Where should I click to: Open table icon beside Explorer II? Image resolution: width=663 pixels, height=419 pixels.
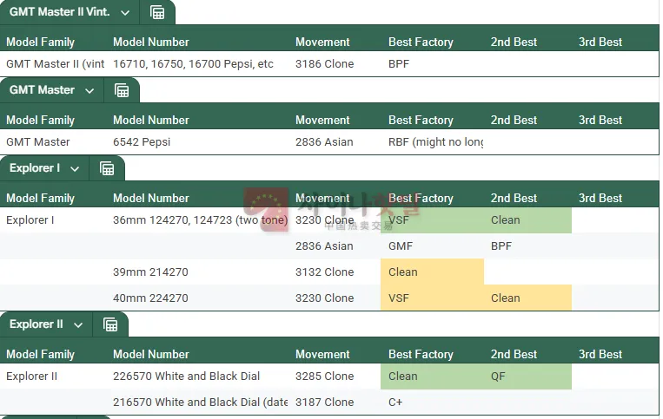pos(110,324)
